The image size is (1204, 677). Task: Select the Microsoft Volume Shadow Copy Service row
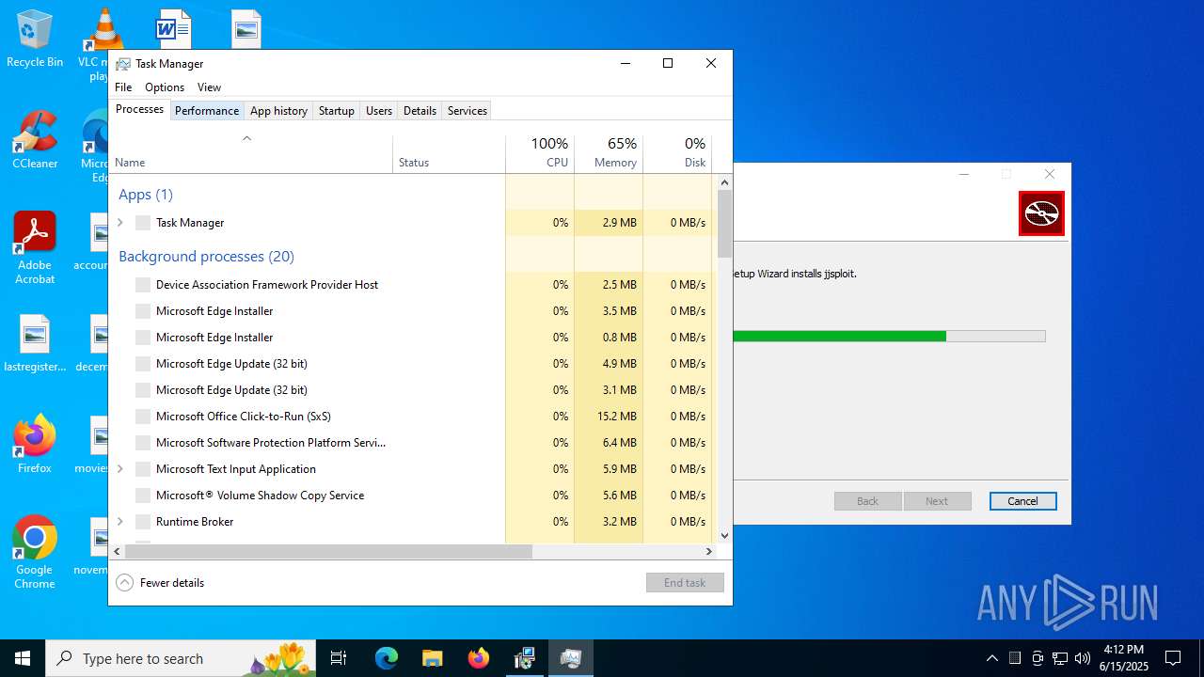click(x=414, y=496)
